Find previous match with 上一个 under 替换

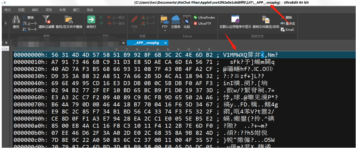[29, 23]
